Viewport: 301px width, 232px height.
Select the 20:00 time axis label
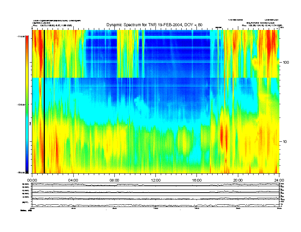coord(238,180)
